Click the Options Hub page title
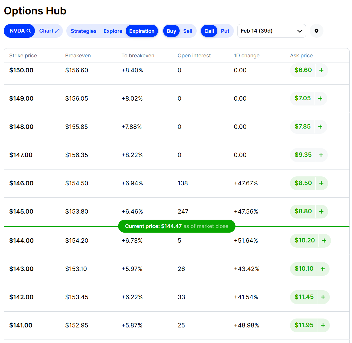This screenshot has height=343, width=352. (x=35, y=11)
